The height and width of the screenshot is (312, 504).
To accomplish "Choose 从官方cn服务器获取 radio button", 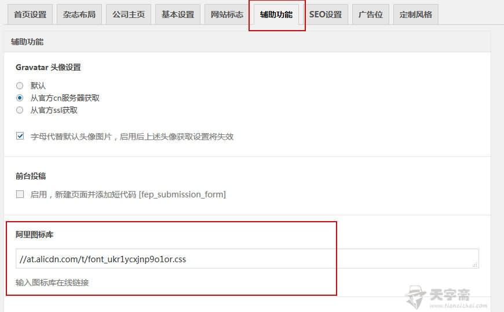I will tap(20, 98).
